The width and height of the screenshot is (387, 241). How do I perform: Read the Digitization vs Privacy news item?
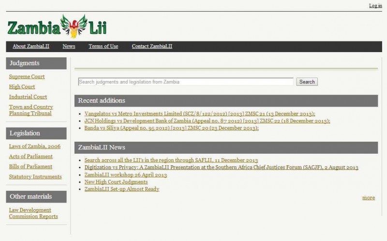(221, 168)
